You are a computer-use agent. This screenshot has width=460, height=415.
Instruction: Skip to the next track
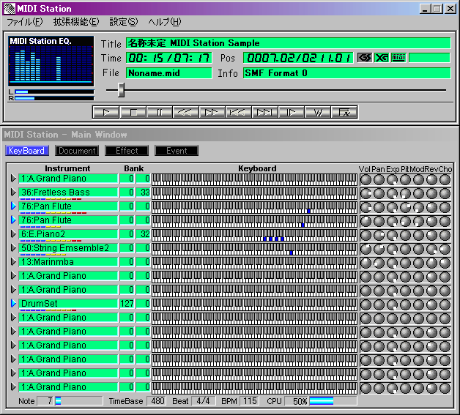click(264, 112)
